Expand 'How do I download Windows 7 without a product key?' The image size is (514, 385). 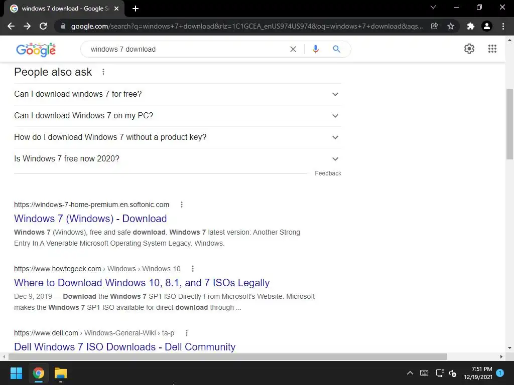(177, 137)
